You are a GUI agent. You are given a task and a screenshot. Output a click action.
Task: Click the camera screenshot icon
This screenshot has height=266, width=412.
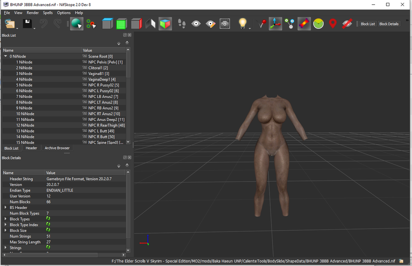(225, 24)
